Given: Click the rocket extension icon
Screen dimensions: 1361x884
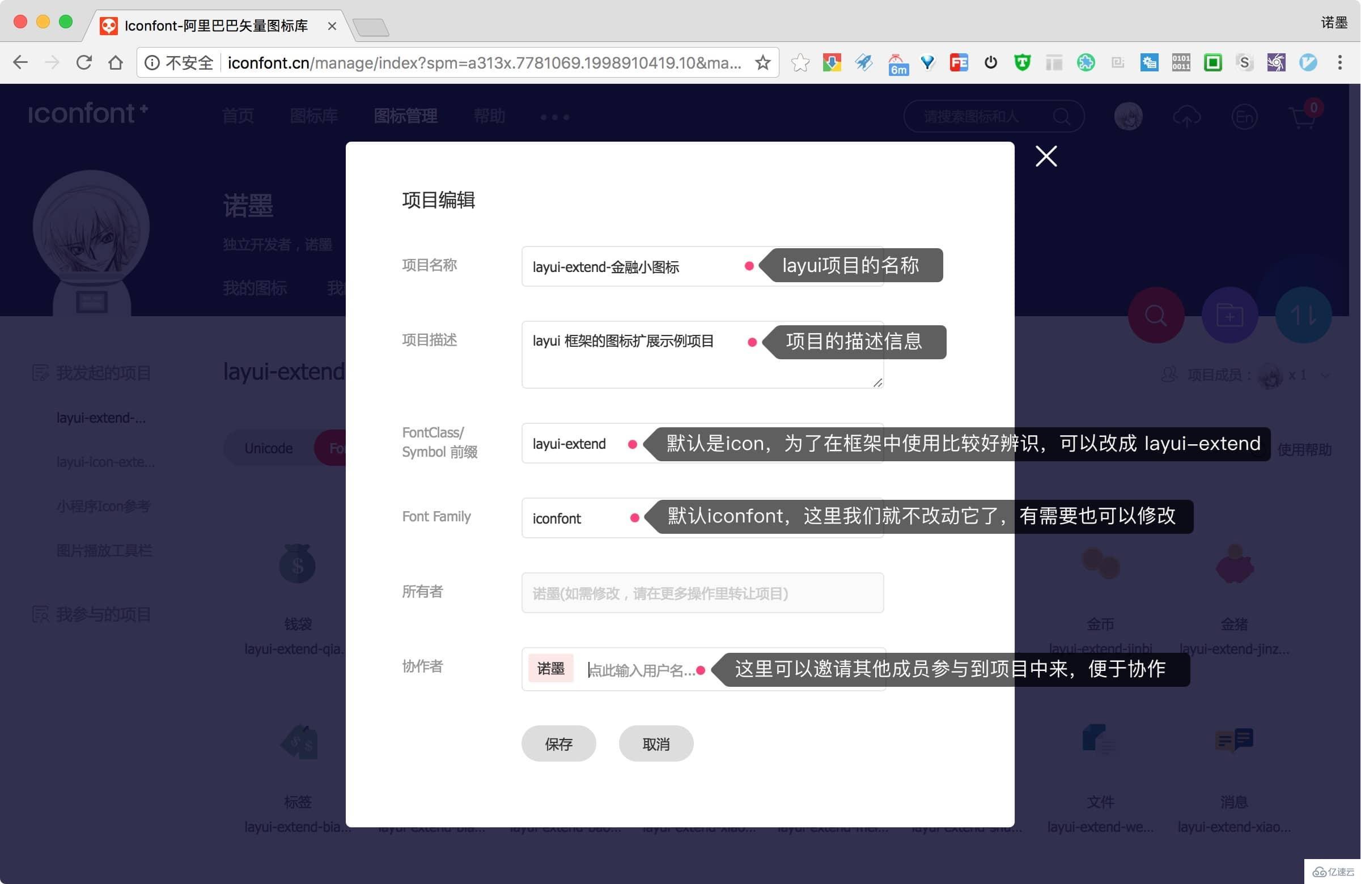Looking at the screenshot, I should (x=863, y=62).
